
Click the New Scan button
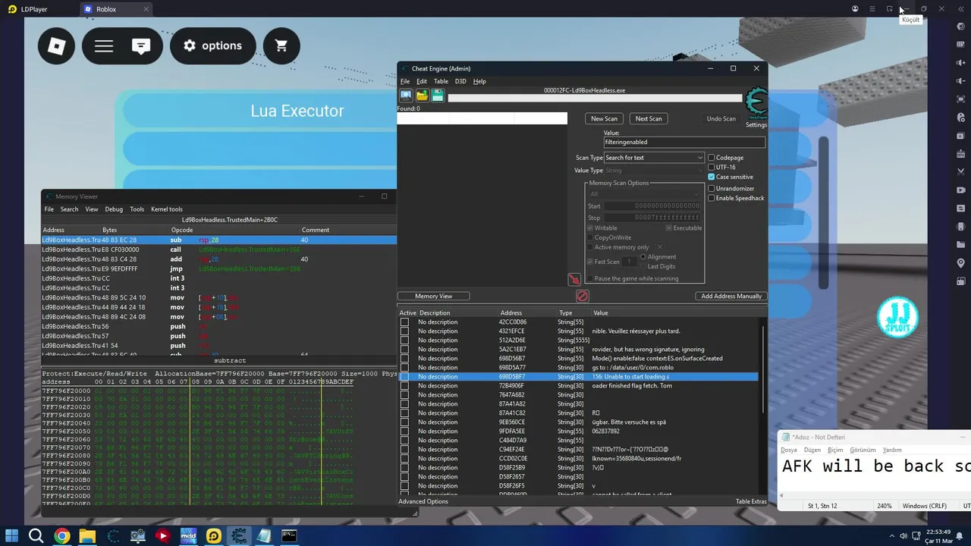tap(604, 118)
